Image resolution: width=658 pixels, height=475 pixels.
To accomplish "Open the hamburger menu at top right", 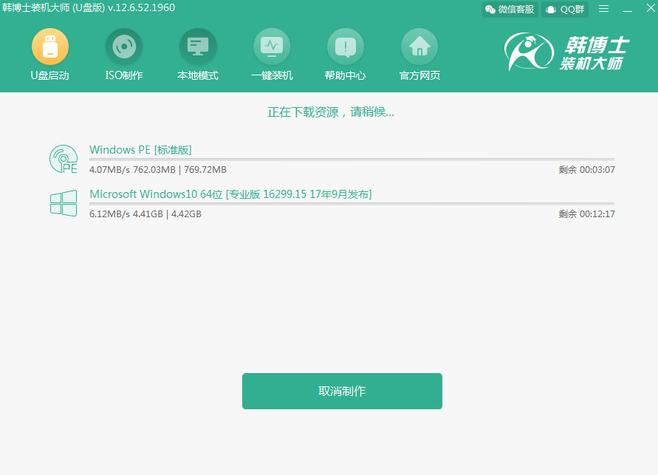I will coord(604,9).
